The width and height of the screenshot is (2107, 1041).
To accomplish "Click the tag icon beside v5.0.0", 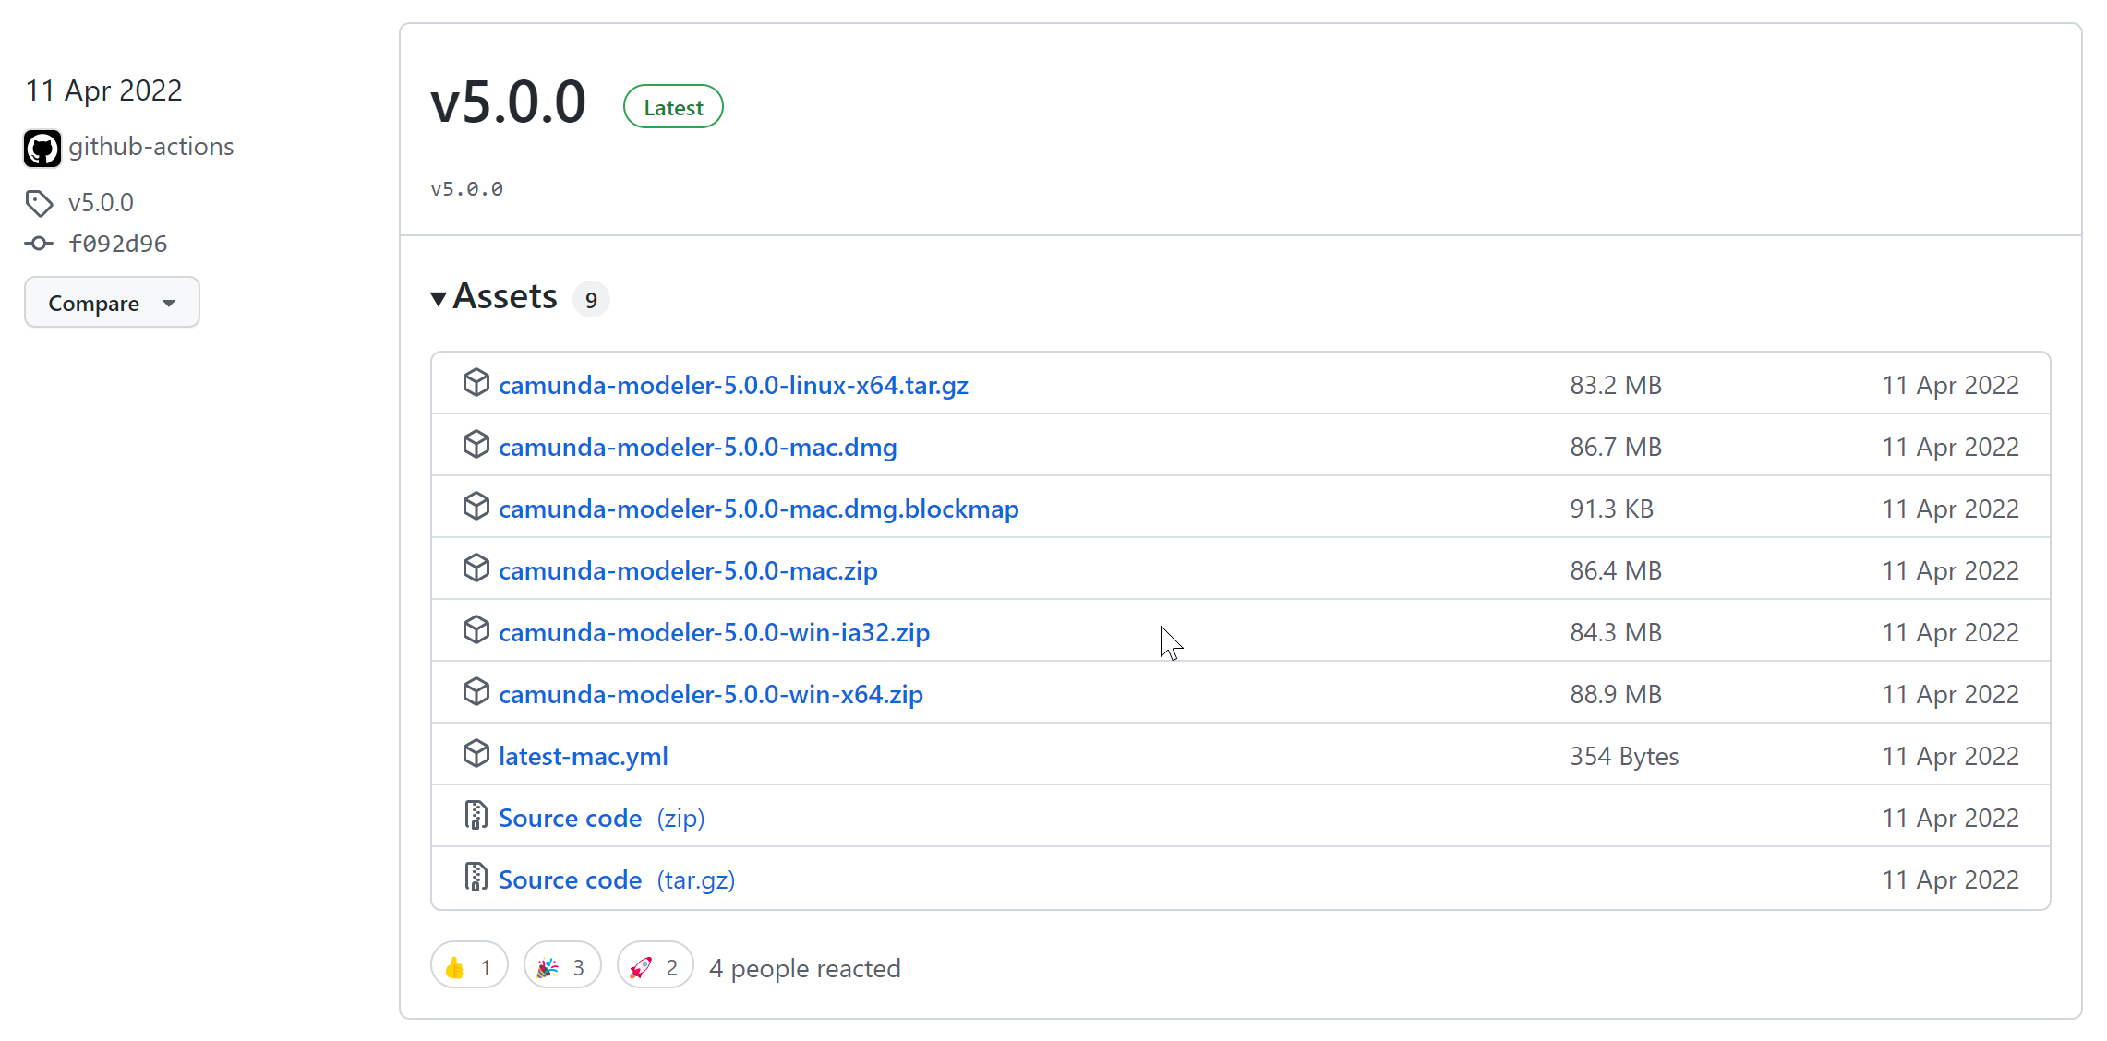I will point(39,203).
